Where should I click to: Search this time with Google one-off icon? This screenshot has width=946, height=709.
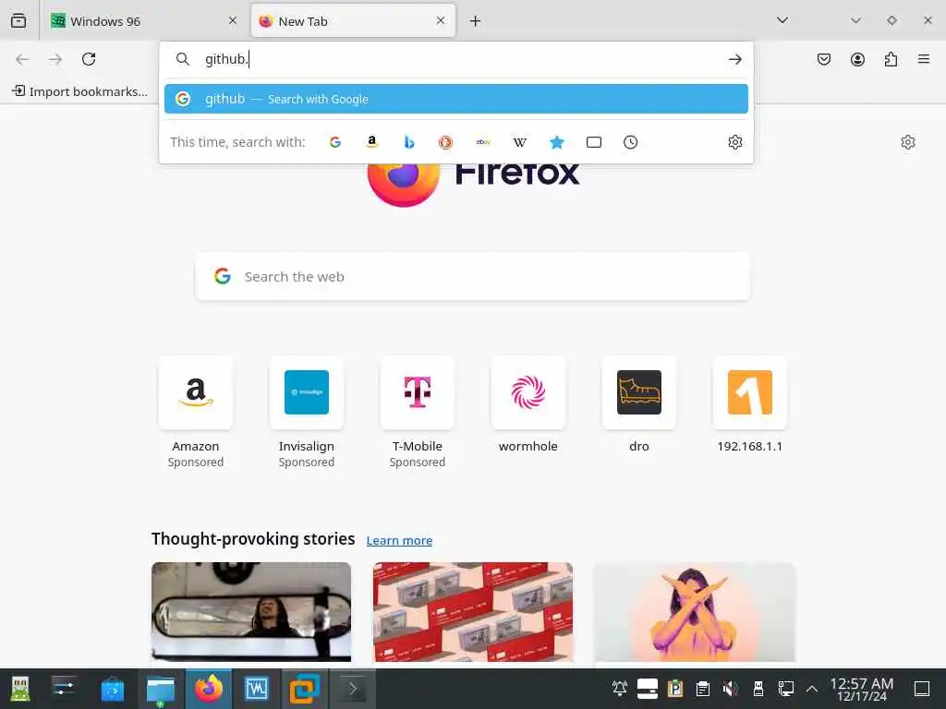(x=335, y=142)
